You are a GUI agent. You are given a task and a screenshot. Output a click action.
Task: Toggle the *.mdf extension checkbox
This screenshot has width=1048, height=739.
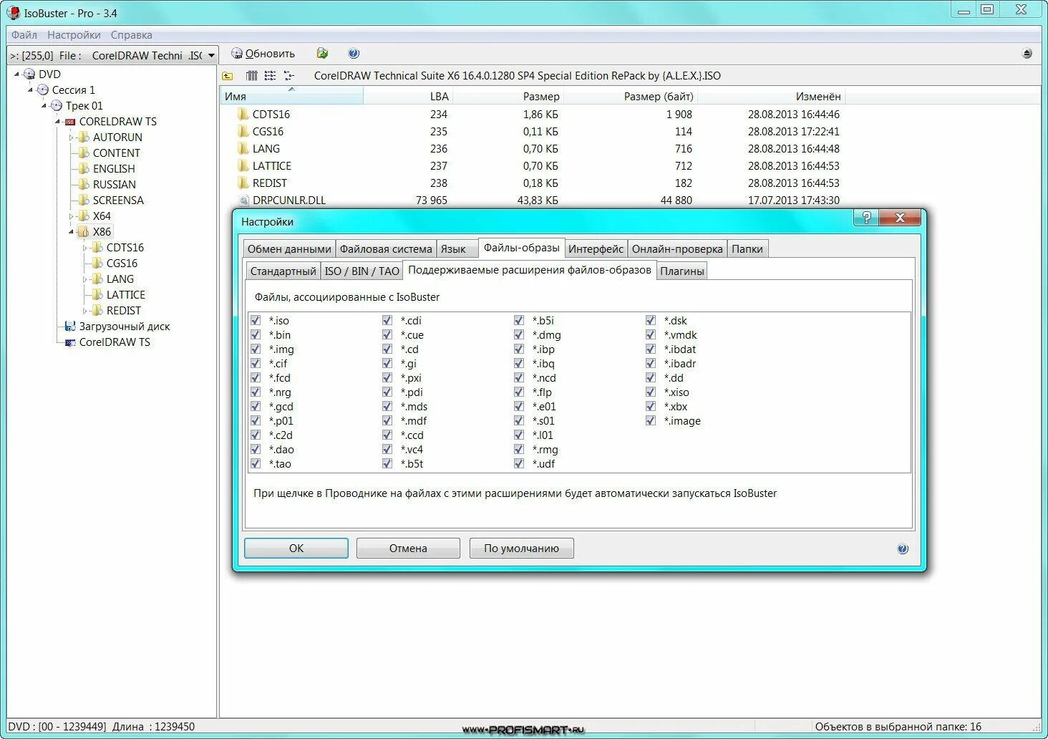(x=387, y=420)
